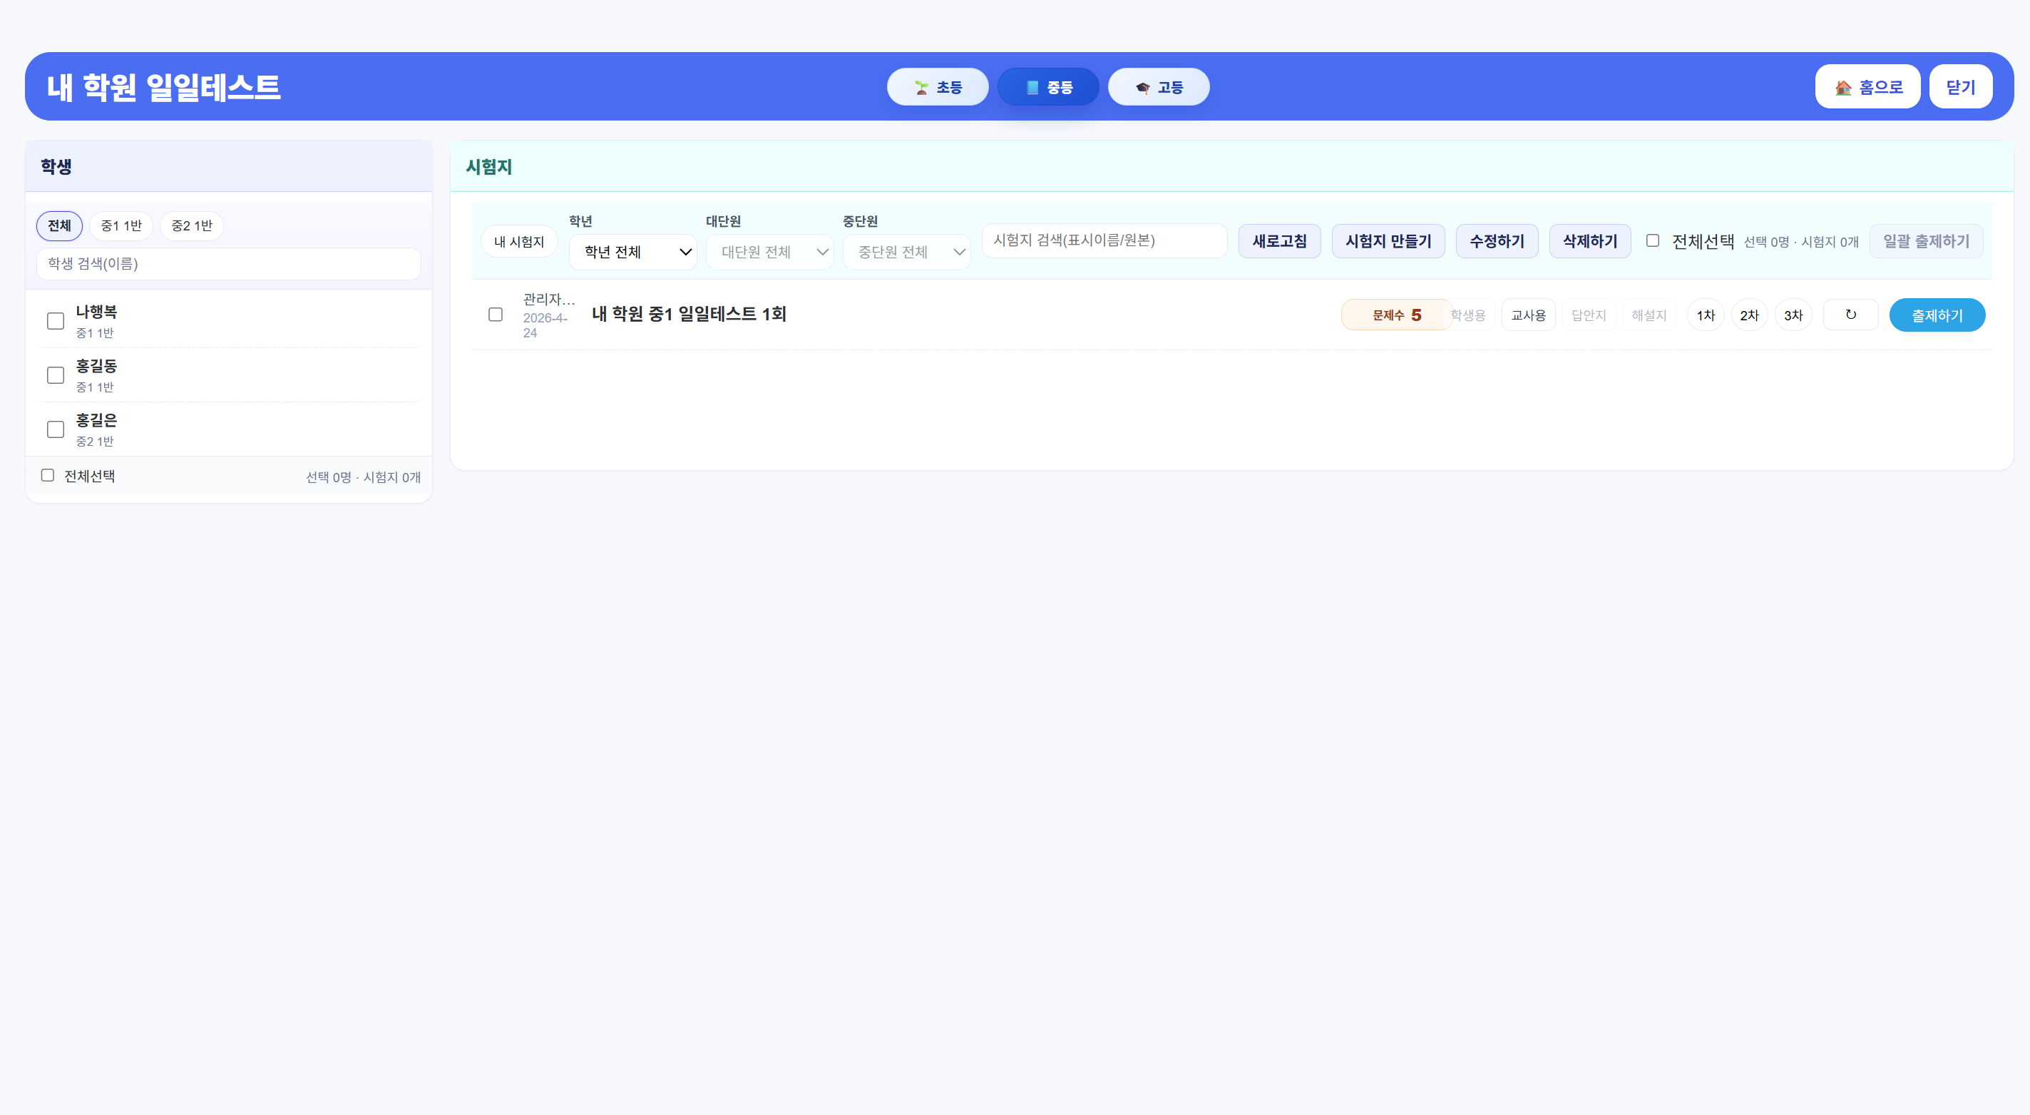Toggle 전체선택 checkbox in student panel
Viewport: 2030px width, 1115px height.
click(47, 476)
